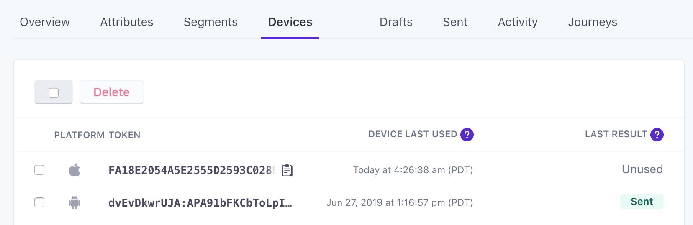Select the Apple device row checkbox
The height and width of the screenshot is (225, 693).
tap(39, 170)
